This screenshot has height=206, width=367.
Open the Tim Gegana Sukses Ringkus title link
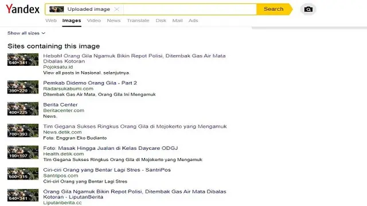click(135, 126)
